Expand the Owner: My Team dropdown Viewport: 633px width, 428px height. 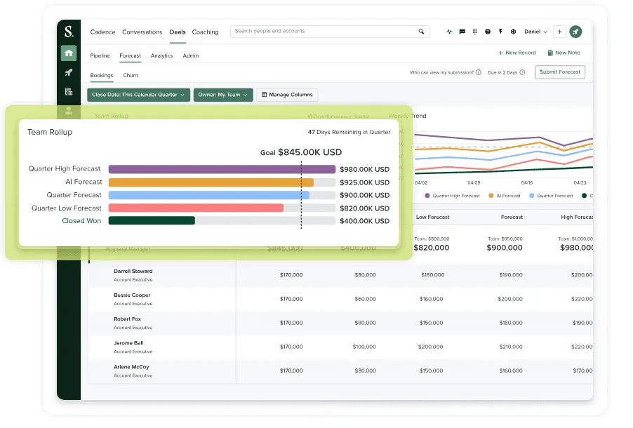click(222, 95)
